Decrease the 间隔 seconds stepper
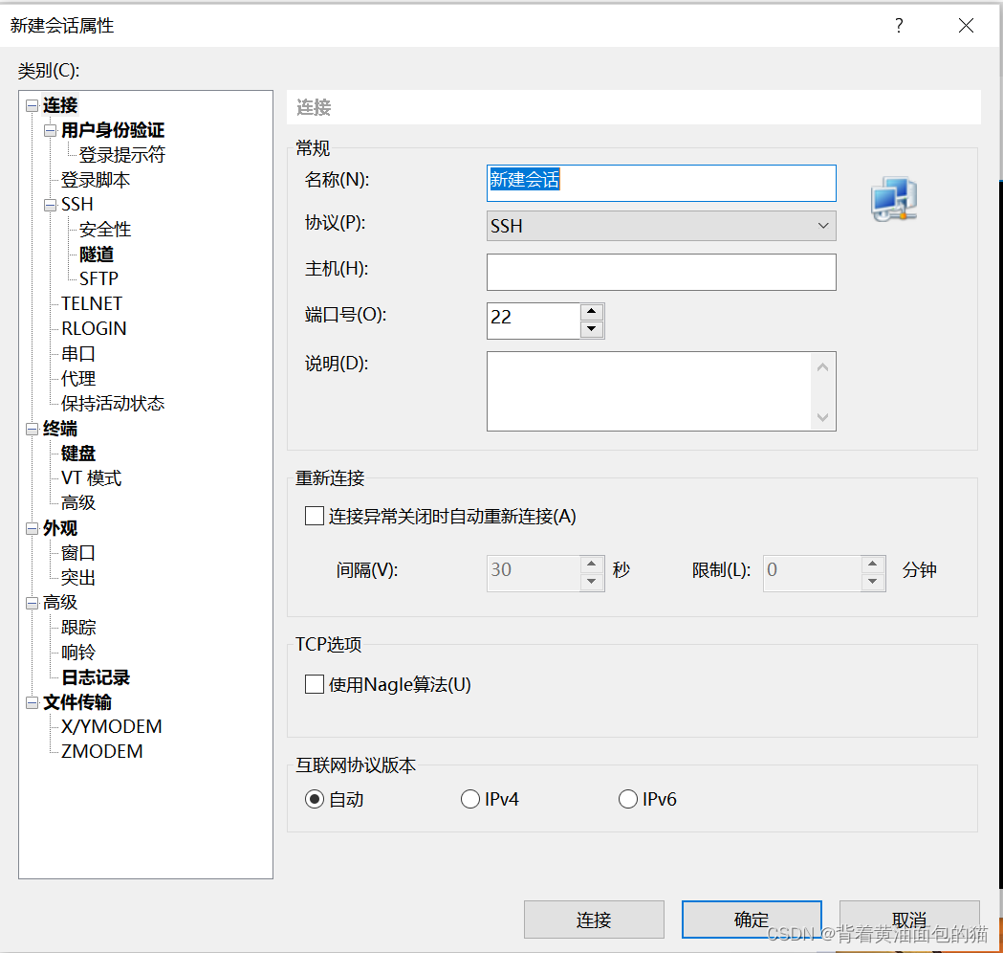 (x=592, y=581)
